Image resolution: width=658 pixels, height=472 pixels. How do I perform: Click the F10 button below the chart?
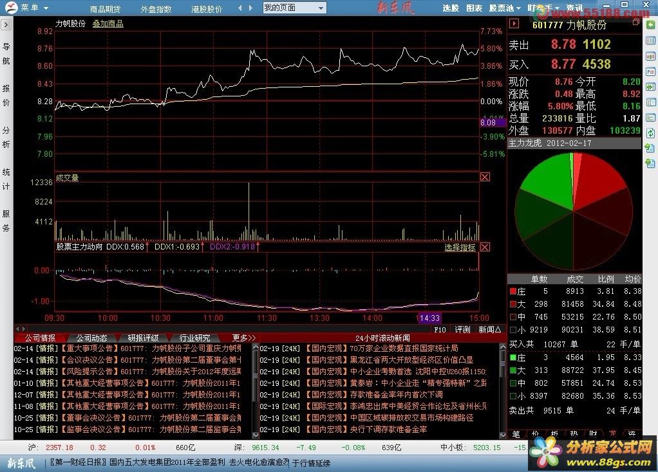pyautogui.click(x=440, y=330)
